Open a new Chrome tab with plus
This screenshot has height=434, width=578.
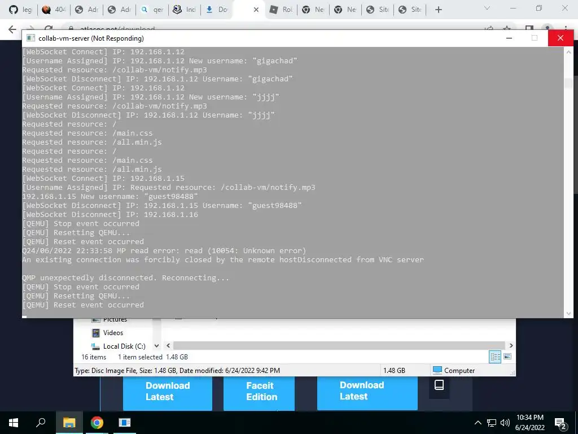point(438,10)
